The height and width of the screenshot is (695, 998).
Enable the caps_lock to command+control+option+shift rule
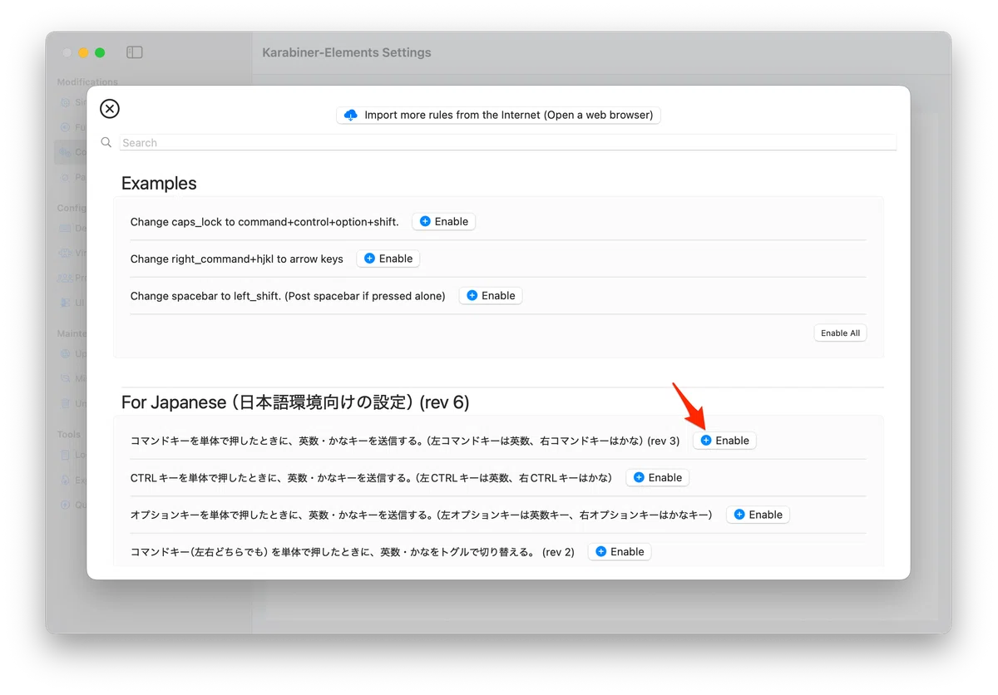click(x=444, y=222)
